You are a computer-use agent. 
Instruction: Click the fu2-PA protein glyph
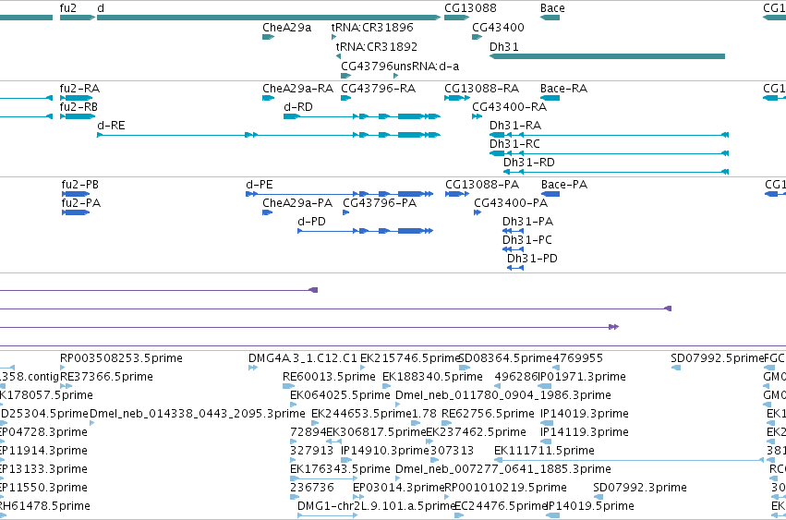[x=76, y=212]
